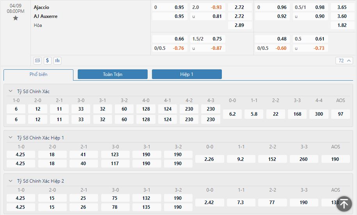This screenshot has width=357, height=215.
Task: Switch to the Hiệp 1 tab
Action: 187,74
